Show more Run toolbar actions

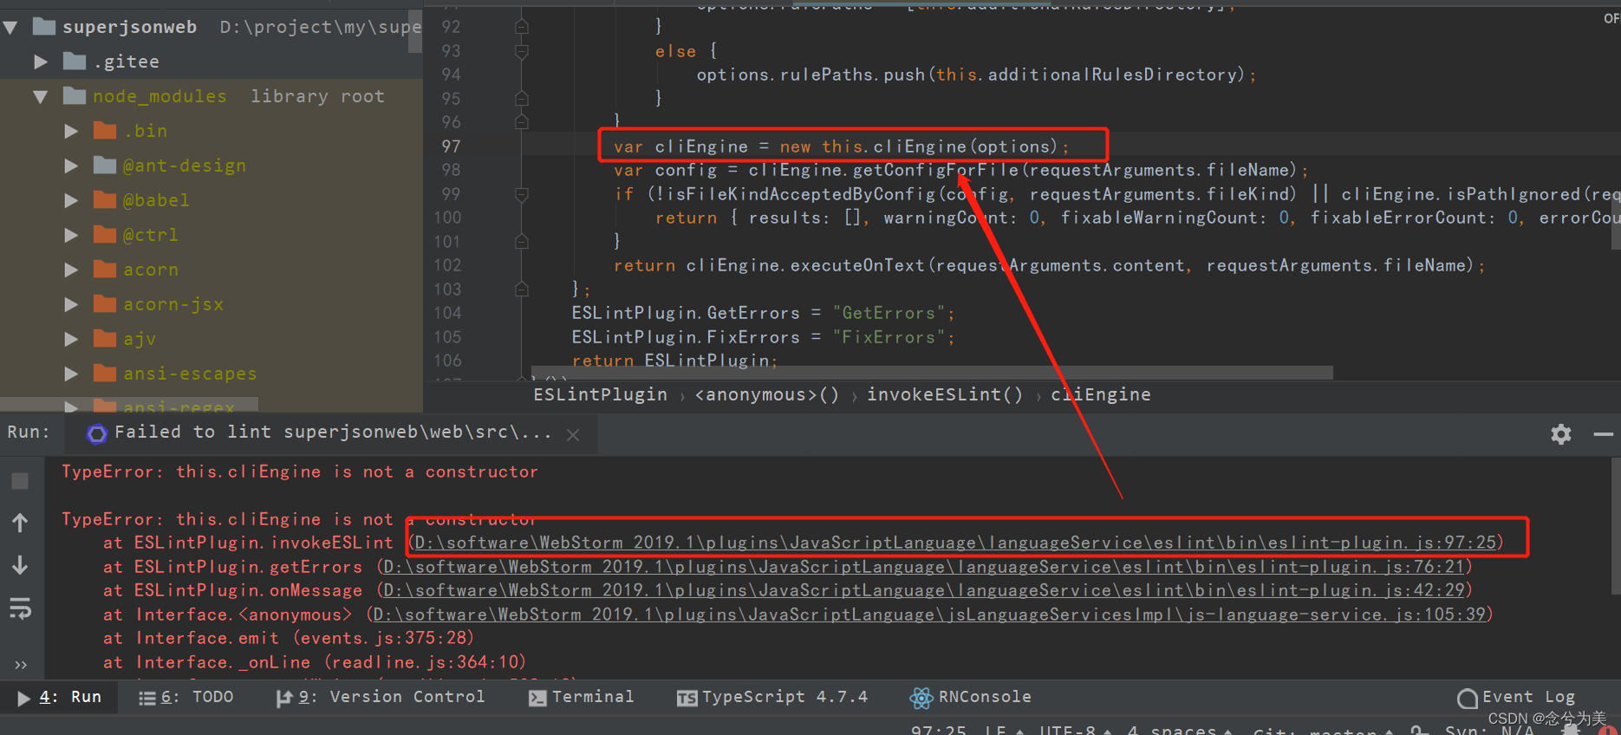[x=20, y=665]
